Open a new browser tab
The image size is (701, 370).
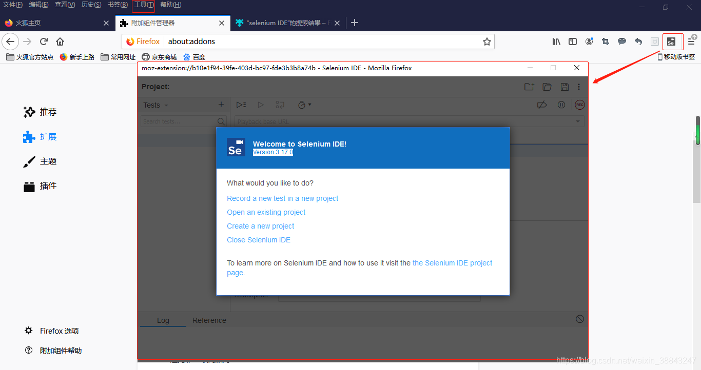coord(354,23)
